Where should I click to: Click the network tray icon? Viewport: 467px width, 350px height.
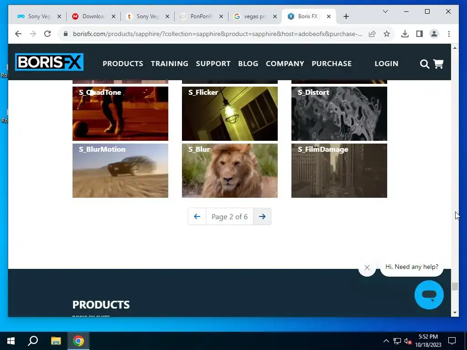(397, 341)
